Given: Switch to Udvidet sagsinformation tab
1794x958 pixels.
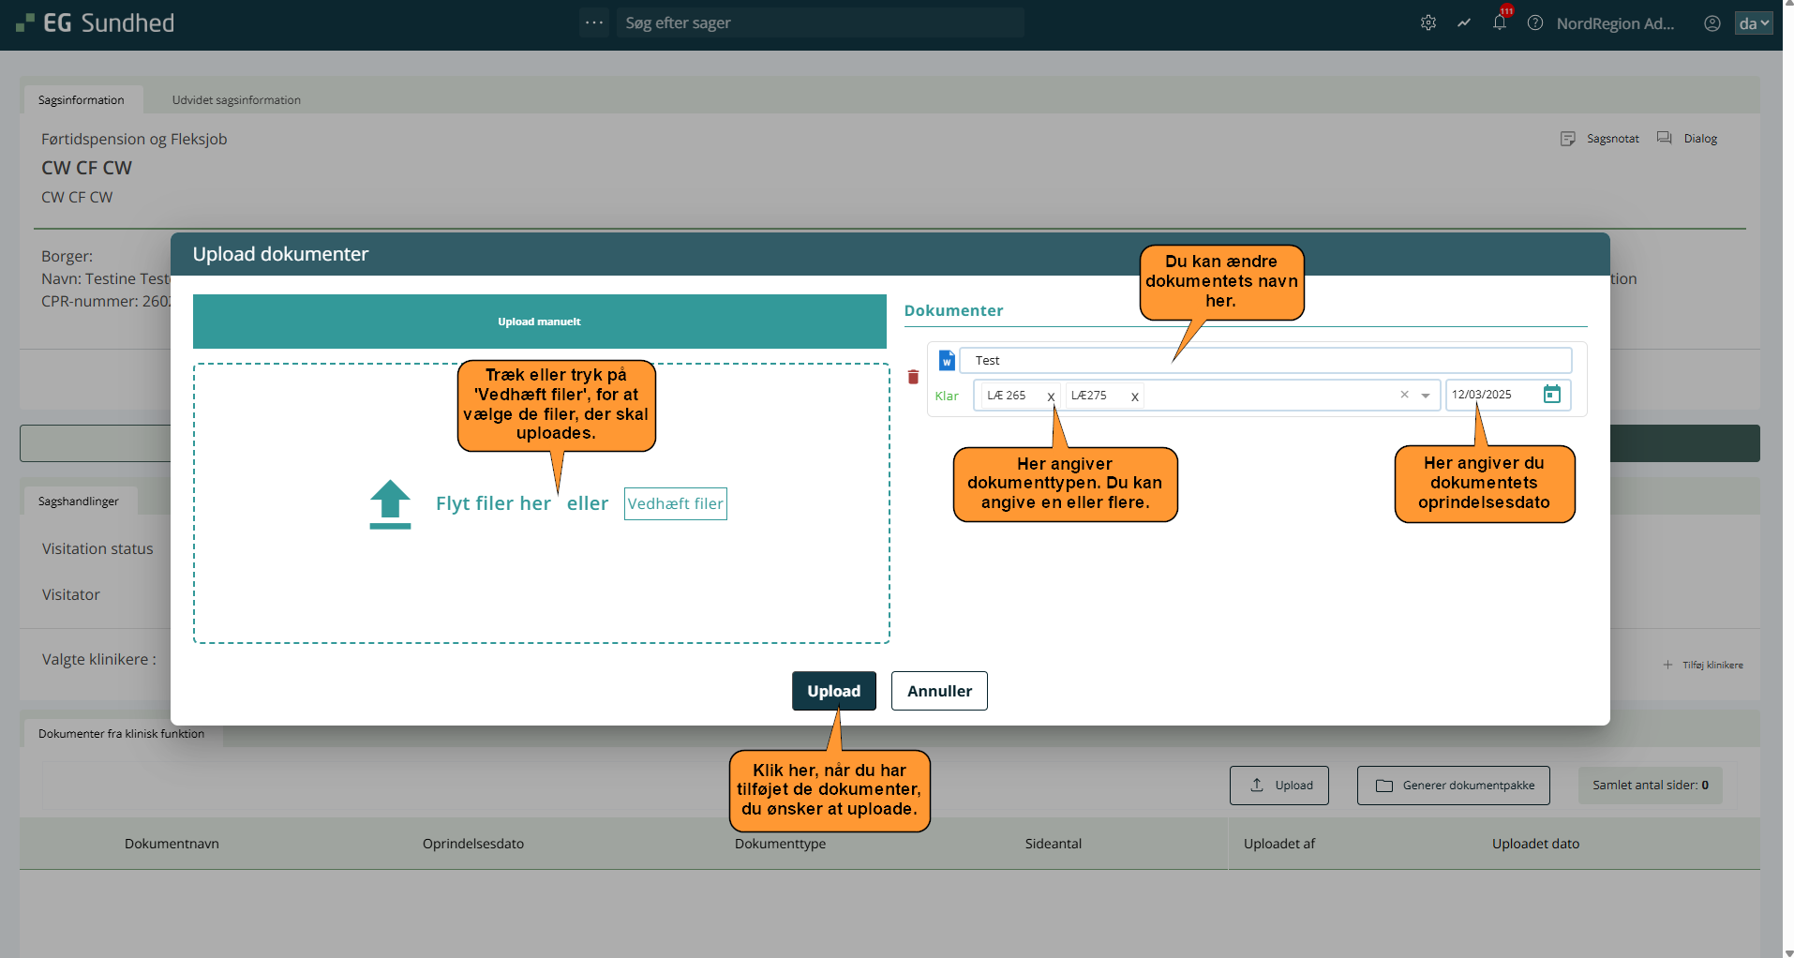Looking at the screenshot, I should (236, 100).
